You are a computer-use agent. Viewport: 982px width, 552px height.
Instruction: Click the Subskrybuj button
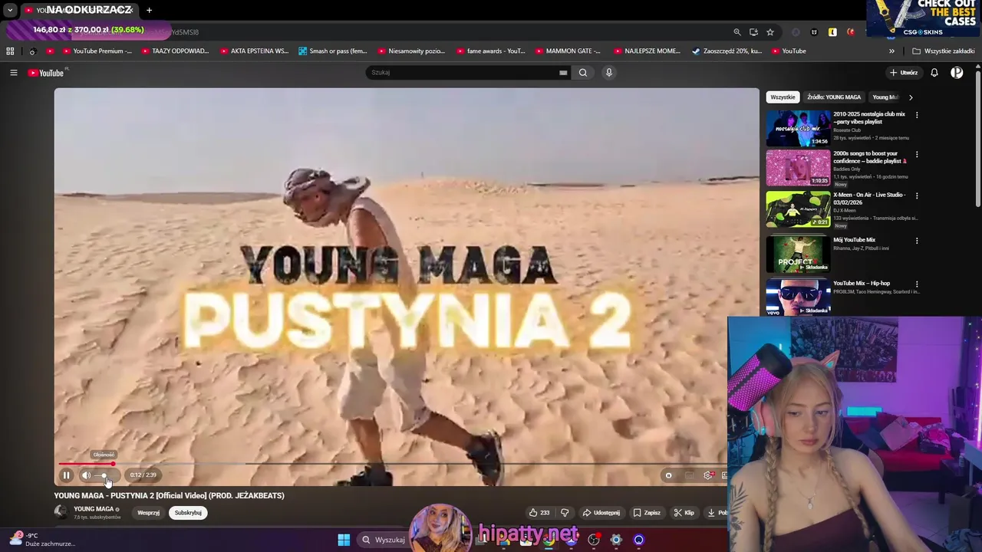pyautogui.click(x=188, y=513)
